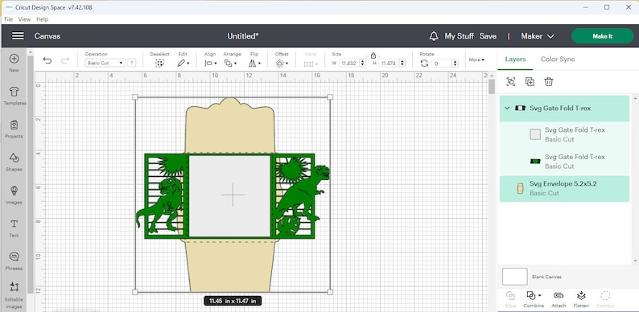Click the New project icon
The image size is (639, 312).
[14, 62]
